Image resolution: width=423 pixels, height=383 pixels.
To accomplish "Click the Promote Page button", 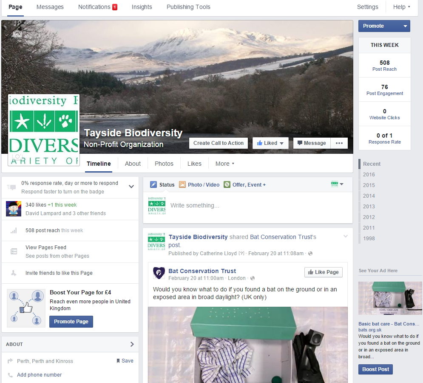I will click(x=71, y=322).
